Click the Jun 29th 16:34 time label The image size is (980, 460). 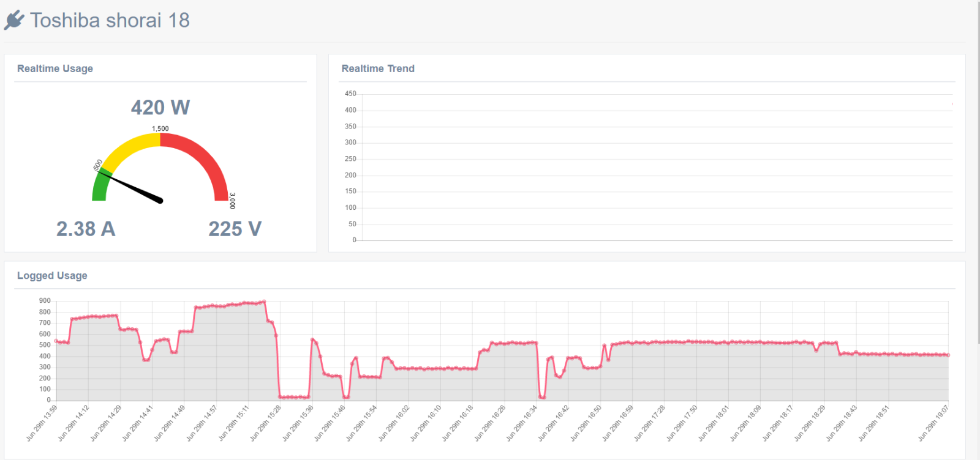coord(521,423)
